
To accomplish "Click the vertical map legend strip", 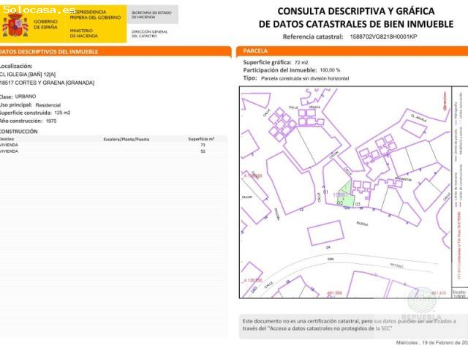I will pyautogui.click(x=460, y=188).
